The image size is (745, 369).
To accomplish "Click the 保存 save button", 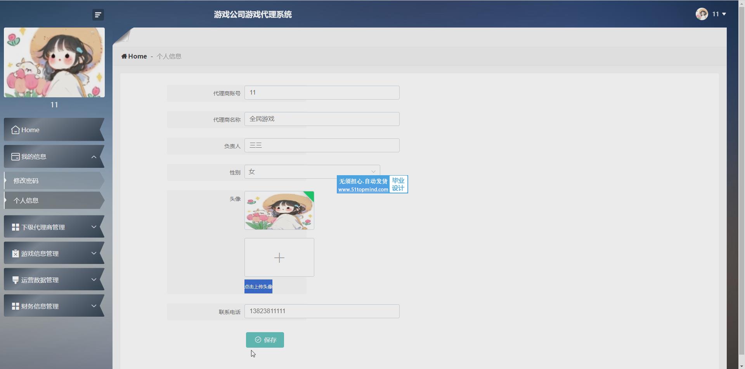I will [x=265, y=340].
